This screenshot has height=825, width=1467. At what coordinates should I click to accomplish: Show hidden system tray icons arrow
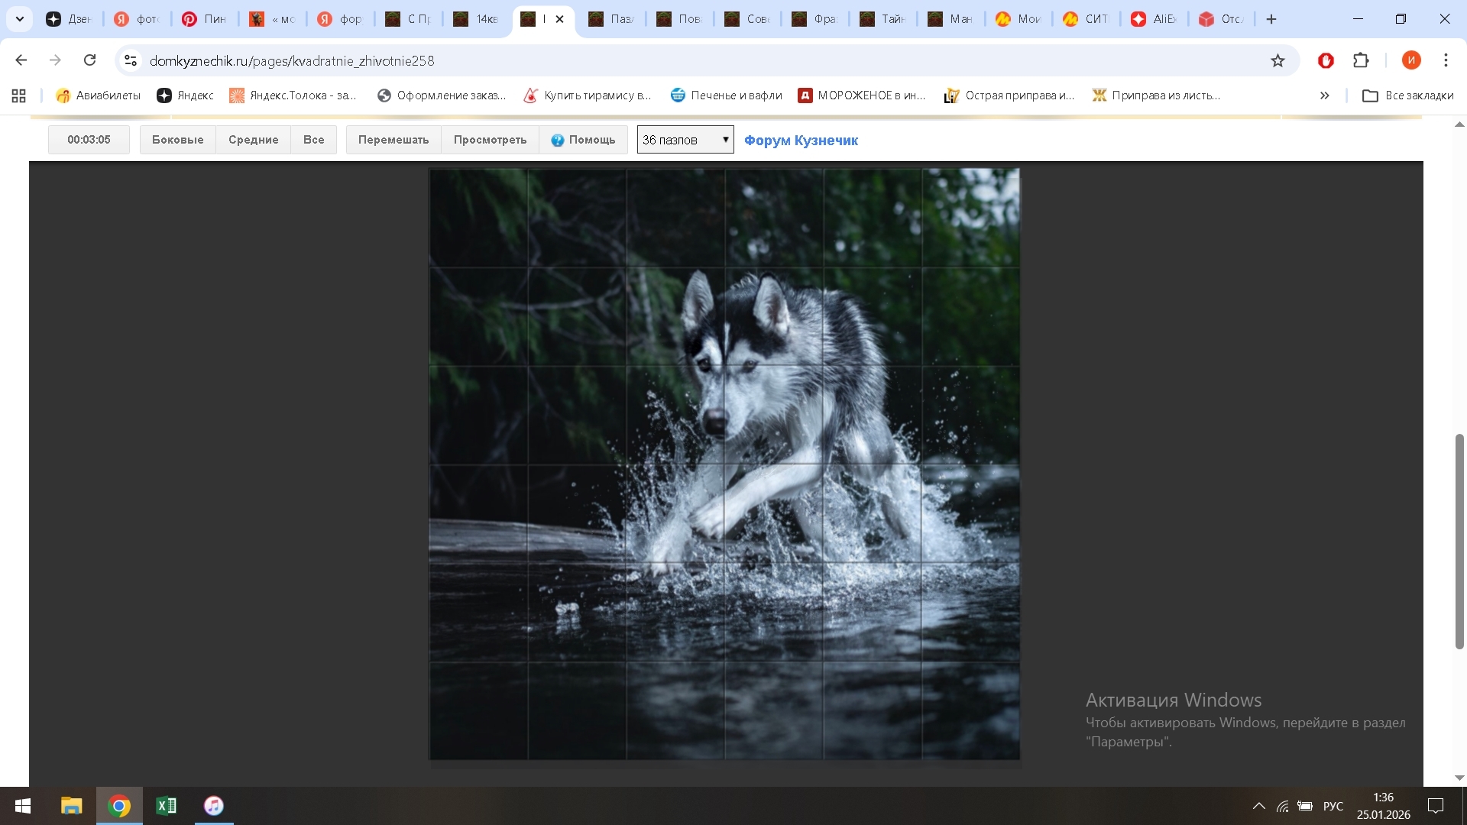coord(1258,806)
